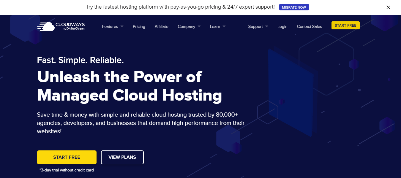Click the 3-day trial disclaimer text
Image resolution: width=401 pixels, height=178 pixels.
click(66, 170)
